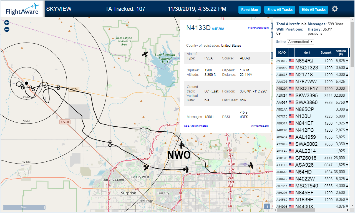This screenshot has width=355, height=213.
Task: Click Hide All Tracks button
Action: (314, 9)
